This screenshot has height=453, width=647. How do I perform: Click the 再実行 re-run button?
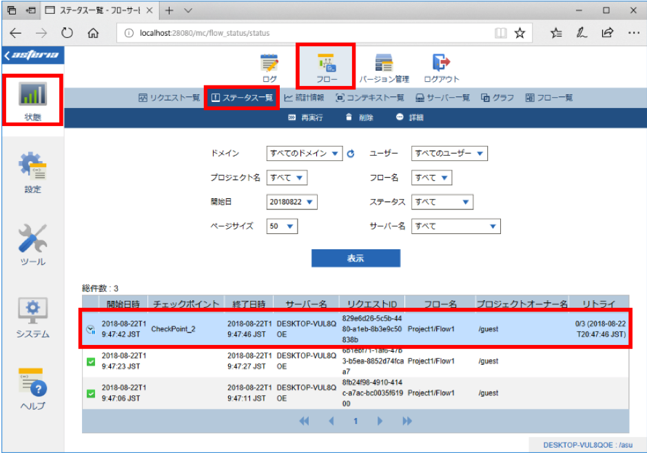[x=305, y=118]
